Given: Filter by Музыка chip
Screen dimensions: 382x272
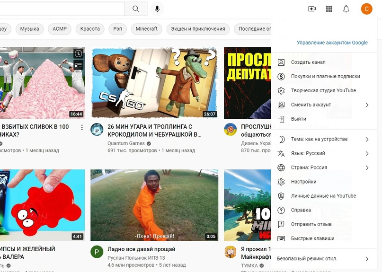Looking at the screenshot, I should tap(29, 29).
